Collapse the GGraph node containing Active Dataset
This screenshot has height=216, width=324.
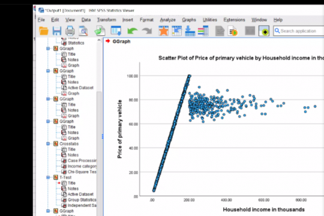[48, 71]
